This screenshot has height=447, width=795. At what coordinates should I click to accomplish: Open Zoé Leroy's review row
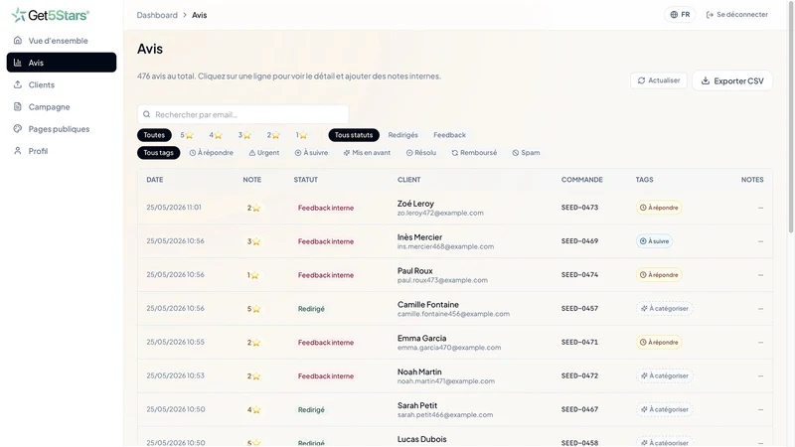pyautogui.click(x=455, y=208)
